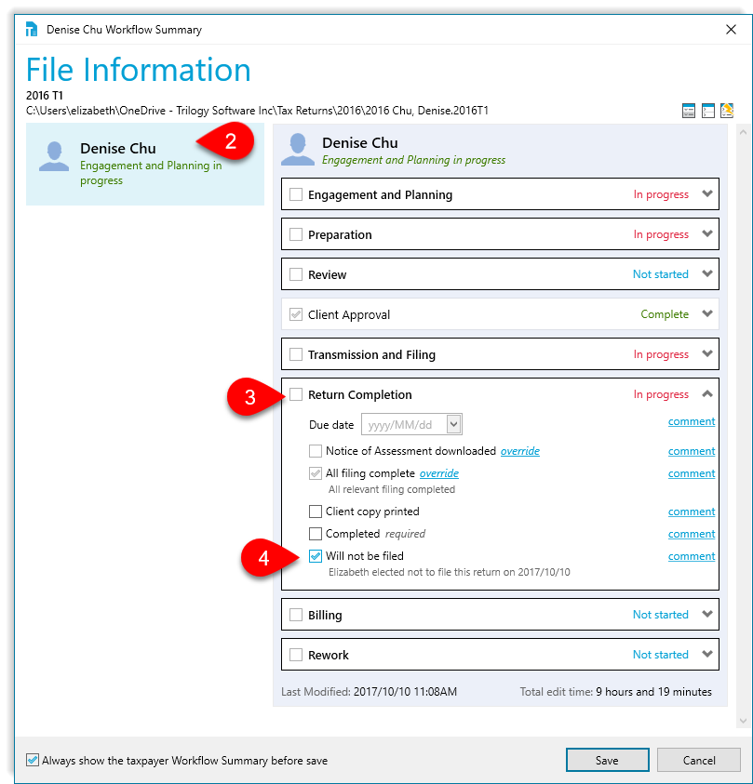Expand the Client Approval section
Image resolution: width=753 pixels, height=784 pixels.
tap(707, 313)
